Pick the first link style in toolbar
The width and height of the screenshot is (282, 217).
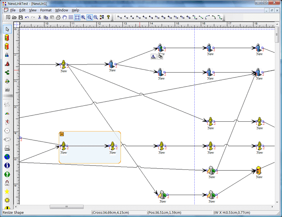coord(120,17)
